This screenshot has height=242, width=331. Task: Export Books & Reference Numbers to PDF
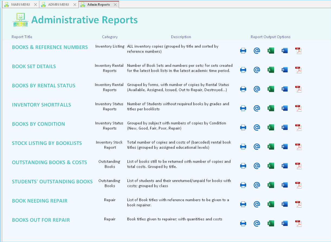click(x=298, y=51)
